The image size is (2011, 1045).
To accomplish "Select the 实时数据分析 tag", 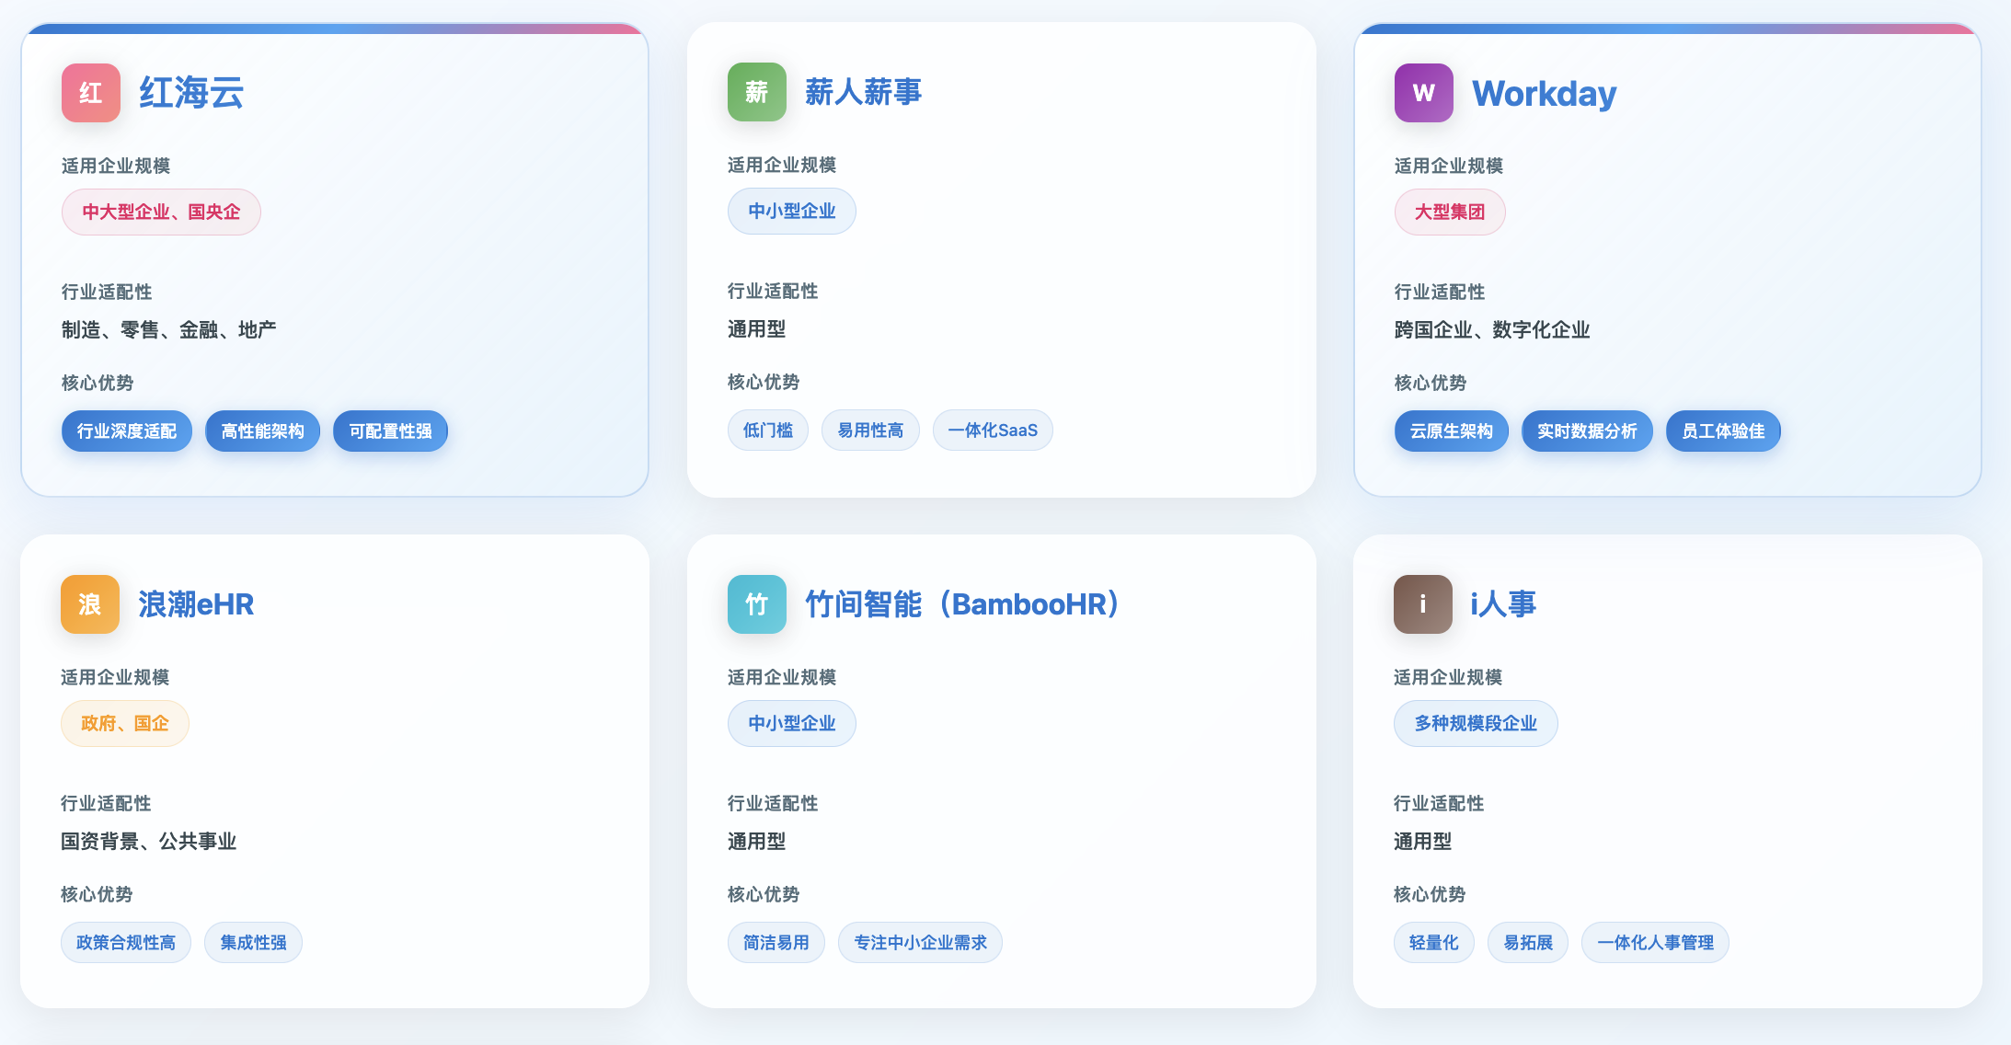I will pyautogui.click(x=1586, y=431).
